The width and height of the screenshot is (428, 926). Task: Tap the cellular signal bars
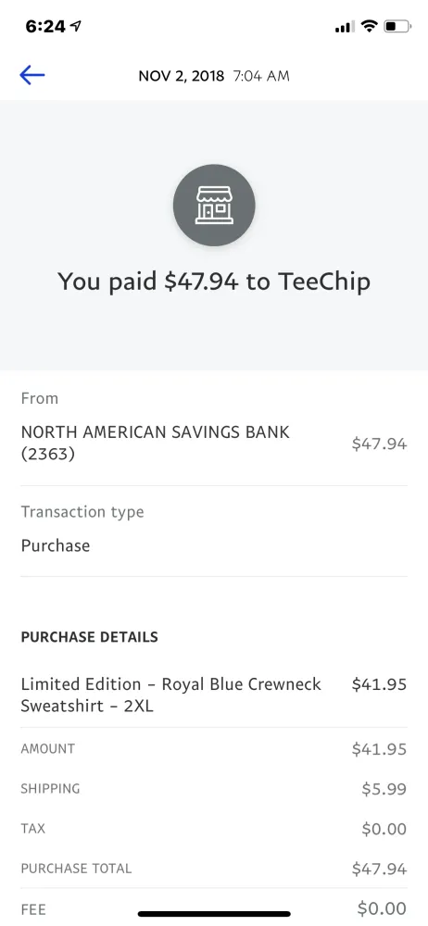point(345,27)
